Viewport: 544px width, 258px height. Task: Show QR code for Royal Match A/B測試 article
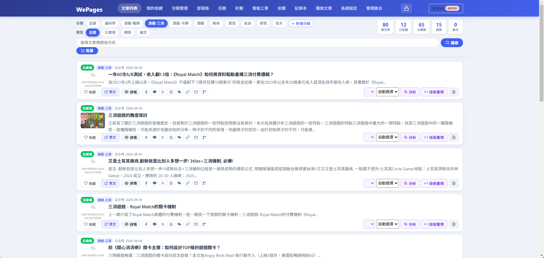coord(204,92)
